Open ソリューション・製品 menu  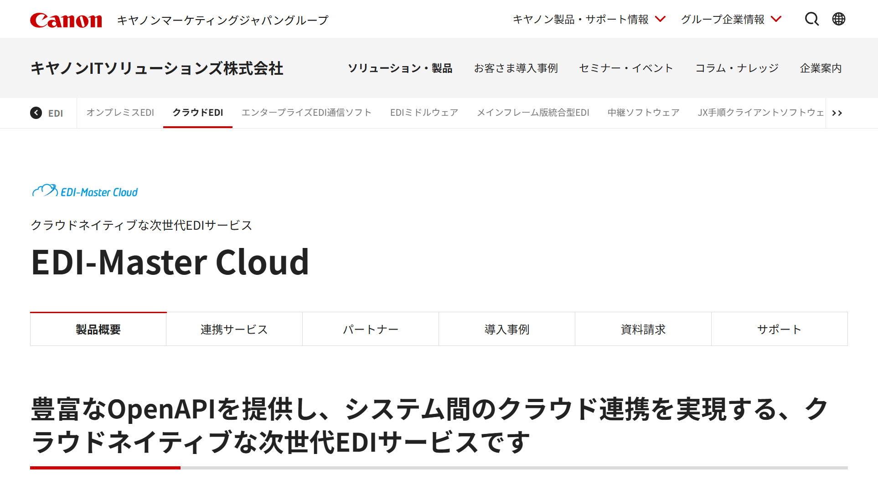click(400, 68)
